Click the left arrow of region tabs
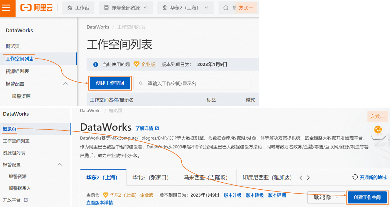The height and width of the screenshot is (207, 390). pyautogui.click(x=301, y=177)
